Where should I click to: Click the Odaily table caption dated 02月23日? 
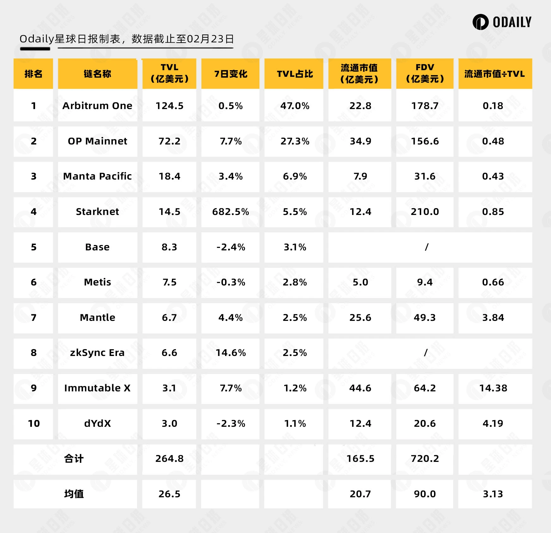click(x=126, y=39)
